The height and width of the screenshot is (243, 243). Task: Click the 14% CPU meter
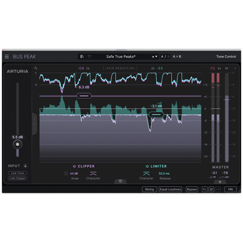tap(231, 189)
